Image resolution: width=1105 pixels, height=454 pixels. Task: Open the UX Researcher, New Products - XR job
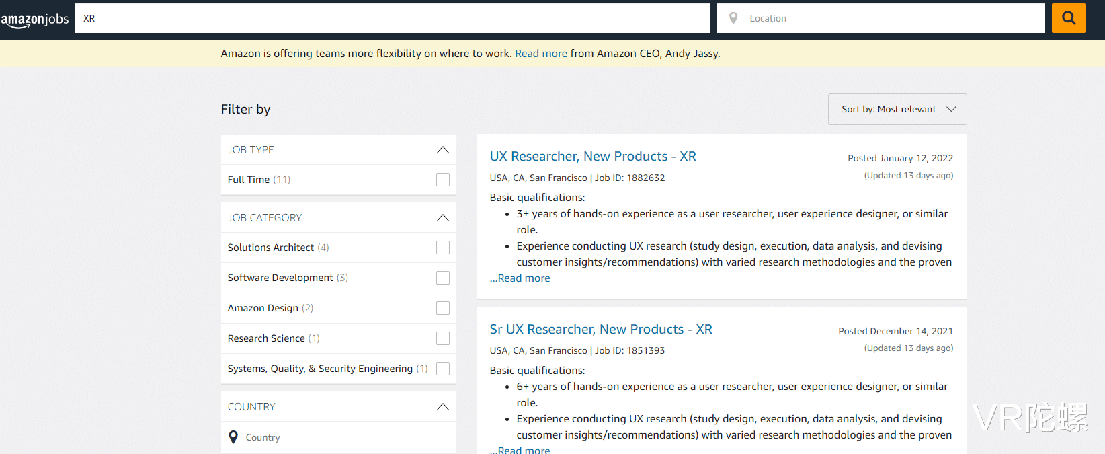(592, 157)
